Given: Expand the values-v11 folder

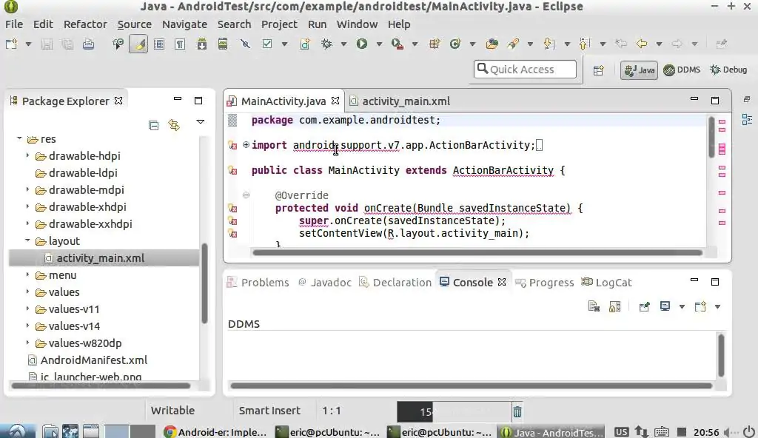Looking at the screenshot, I should pos(27,309).
